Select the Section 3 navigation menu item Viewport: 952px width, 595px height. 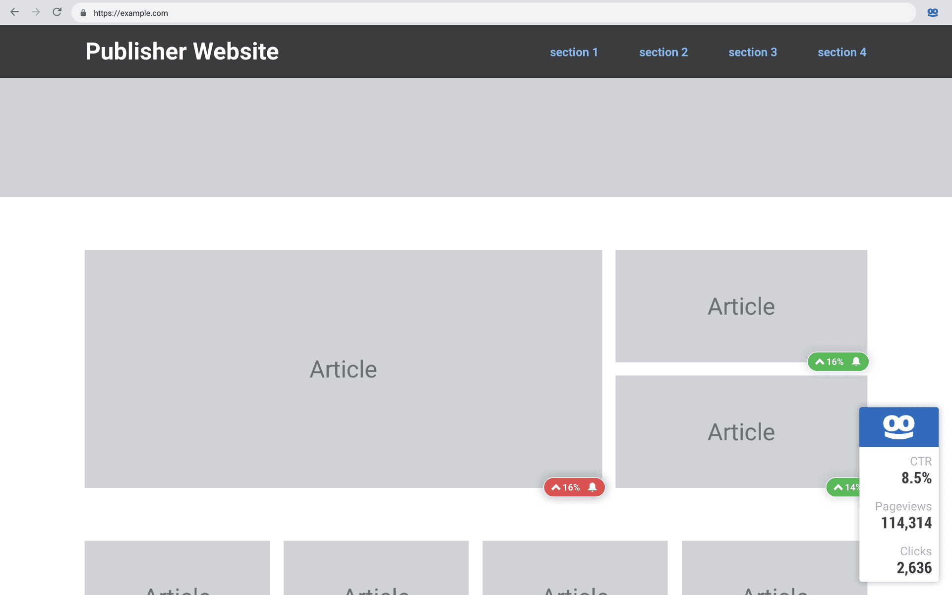[x=753, y=52]
